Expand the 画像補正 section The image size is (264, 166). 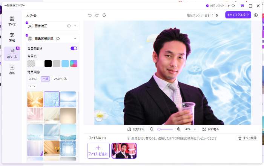(75, 26)
